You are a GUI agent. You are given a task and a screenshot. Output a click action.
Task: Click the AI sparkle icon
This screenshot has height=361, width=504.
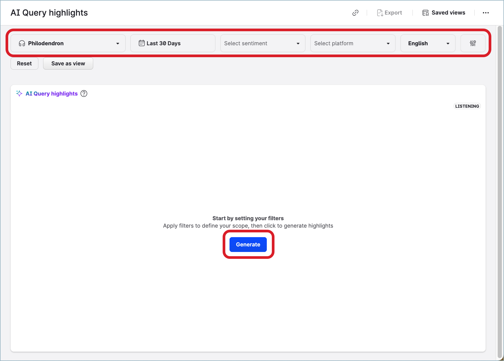point(19,93)
